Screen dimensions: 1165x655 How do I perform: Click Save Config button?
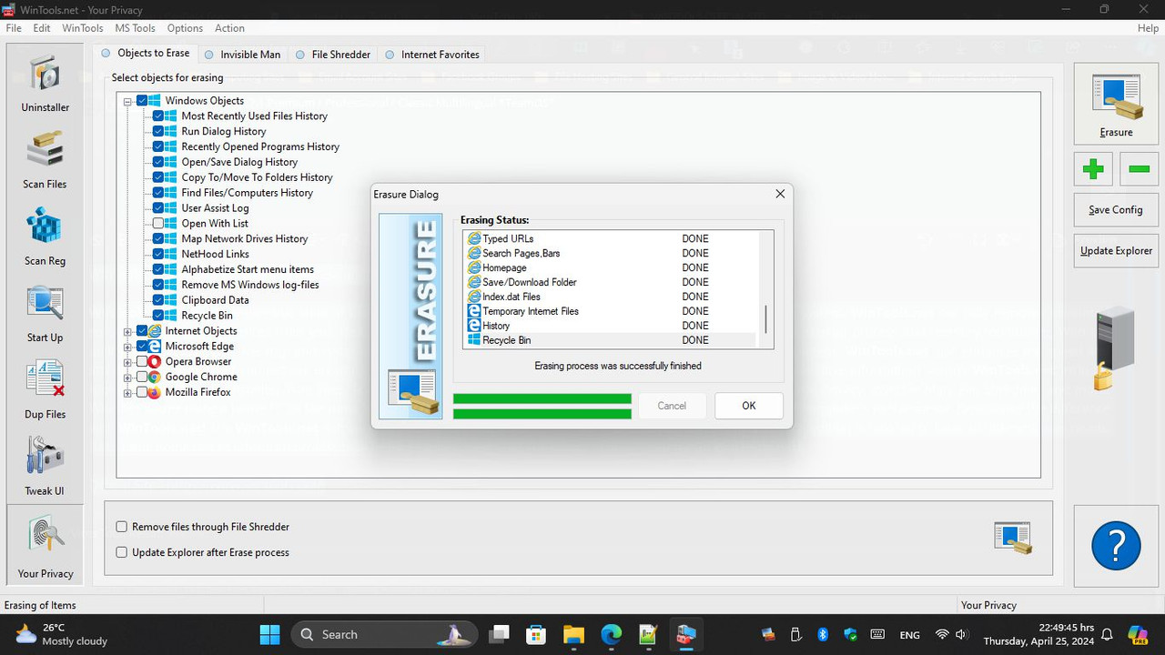[1116, 209]
